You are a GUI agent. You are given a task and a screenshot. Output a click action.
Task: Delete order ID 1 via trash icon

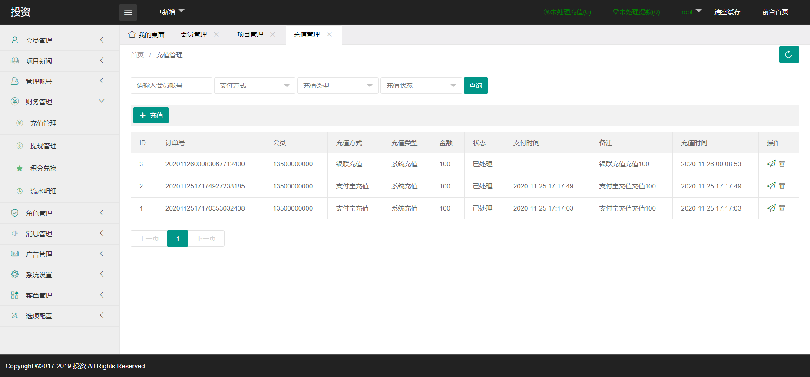pyautogui.click(x=782, y=208)
